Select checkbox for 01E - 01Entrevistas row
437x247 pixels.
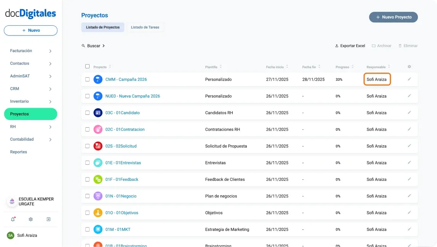pos(87,163)
